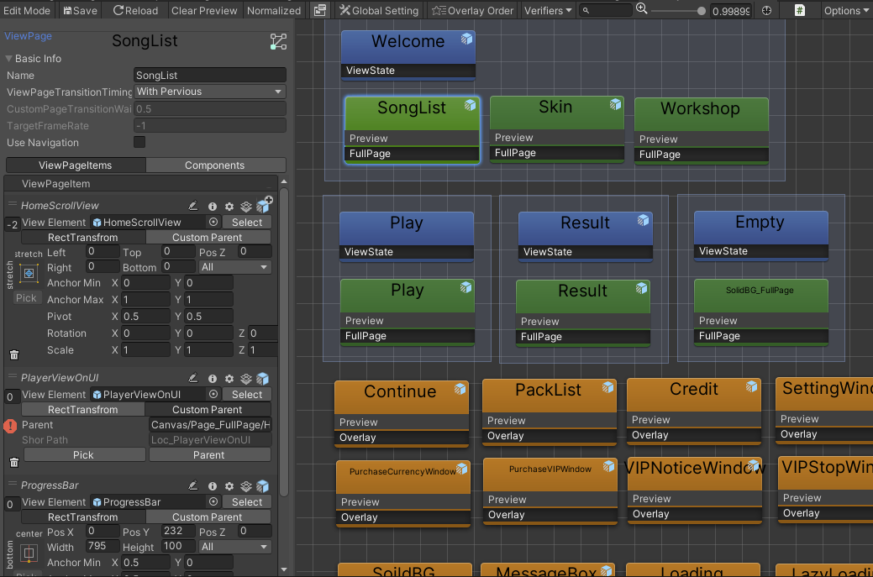Collapse the Basic Info section
Screen dimensions: 873x577
9,59
